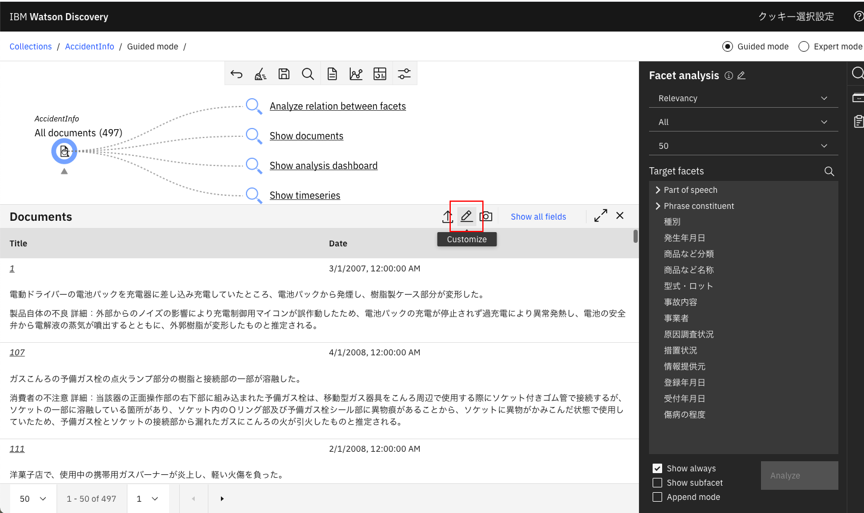Select the 商品など分類 facet
The image size is (864, 513).
[x=689, y=254]
